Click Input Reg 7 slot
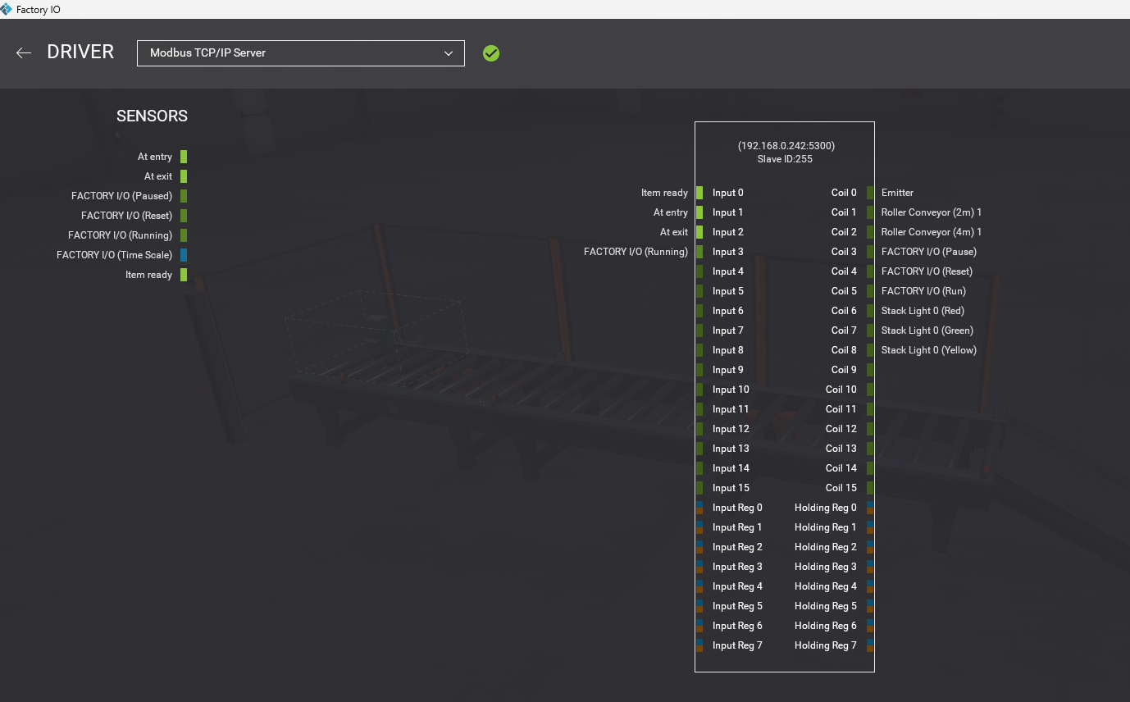The width and height of the screenshot is (1130, 702). tap(737, 645)
